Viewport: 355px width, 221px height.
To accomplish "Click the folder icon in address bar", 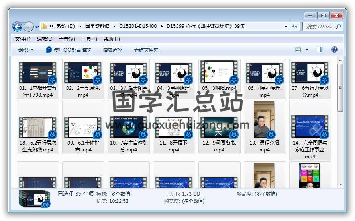I will tap(44, 26).
